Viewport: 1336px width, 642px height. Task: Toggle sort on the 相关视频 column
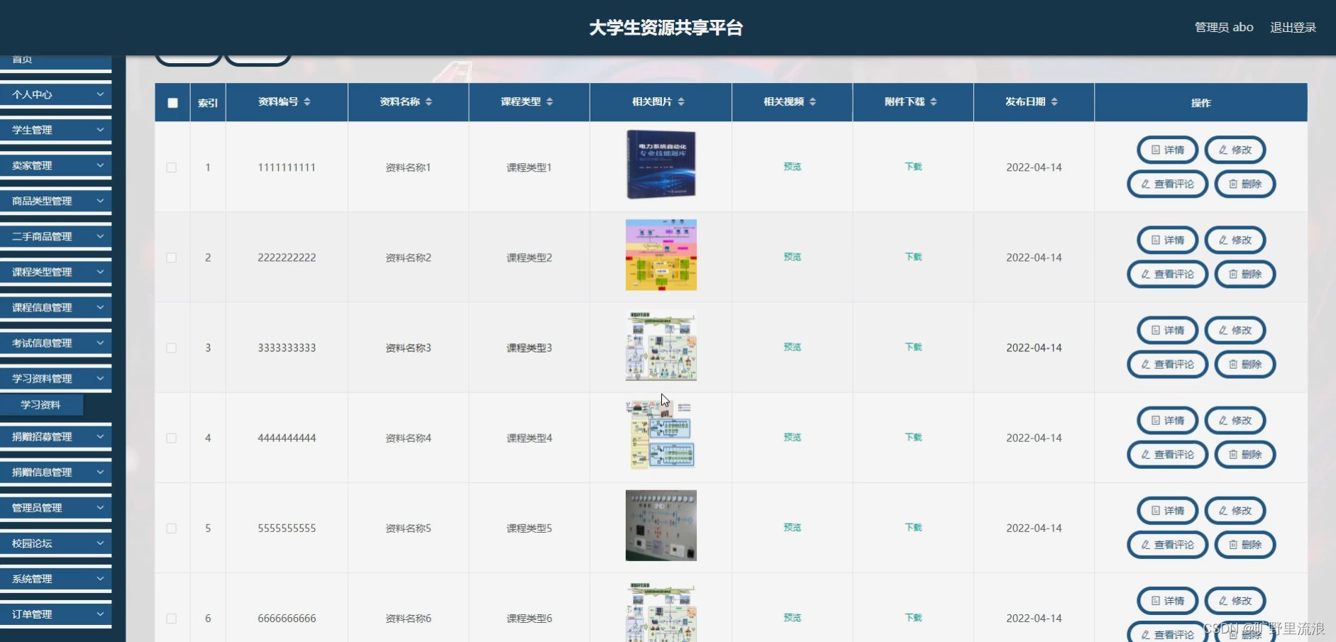tap(812, 101)
